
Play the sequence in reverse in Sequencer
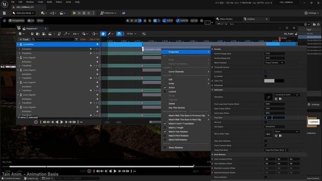[x=57, y=122]
